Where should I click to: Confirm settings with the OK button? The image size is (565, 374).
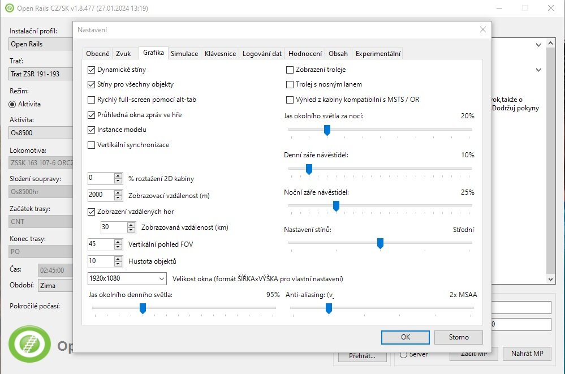click(406, 337)
